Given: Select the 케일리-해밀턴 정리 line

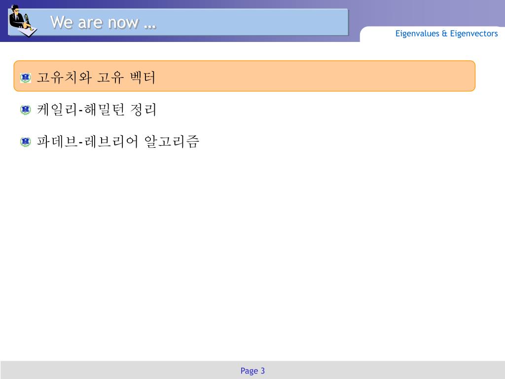Looking at the screenshot, I should tap(97, 110).
